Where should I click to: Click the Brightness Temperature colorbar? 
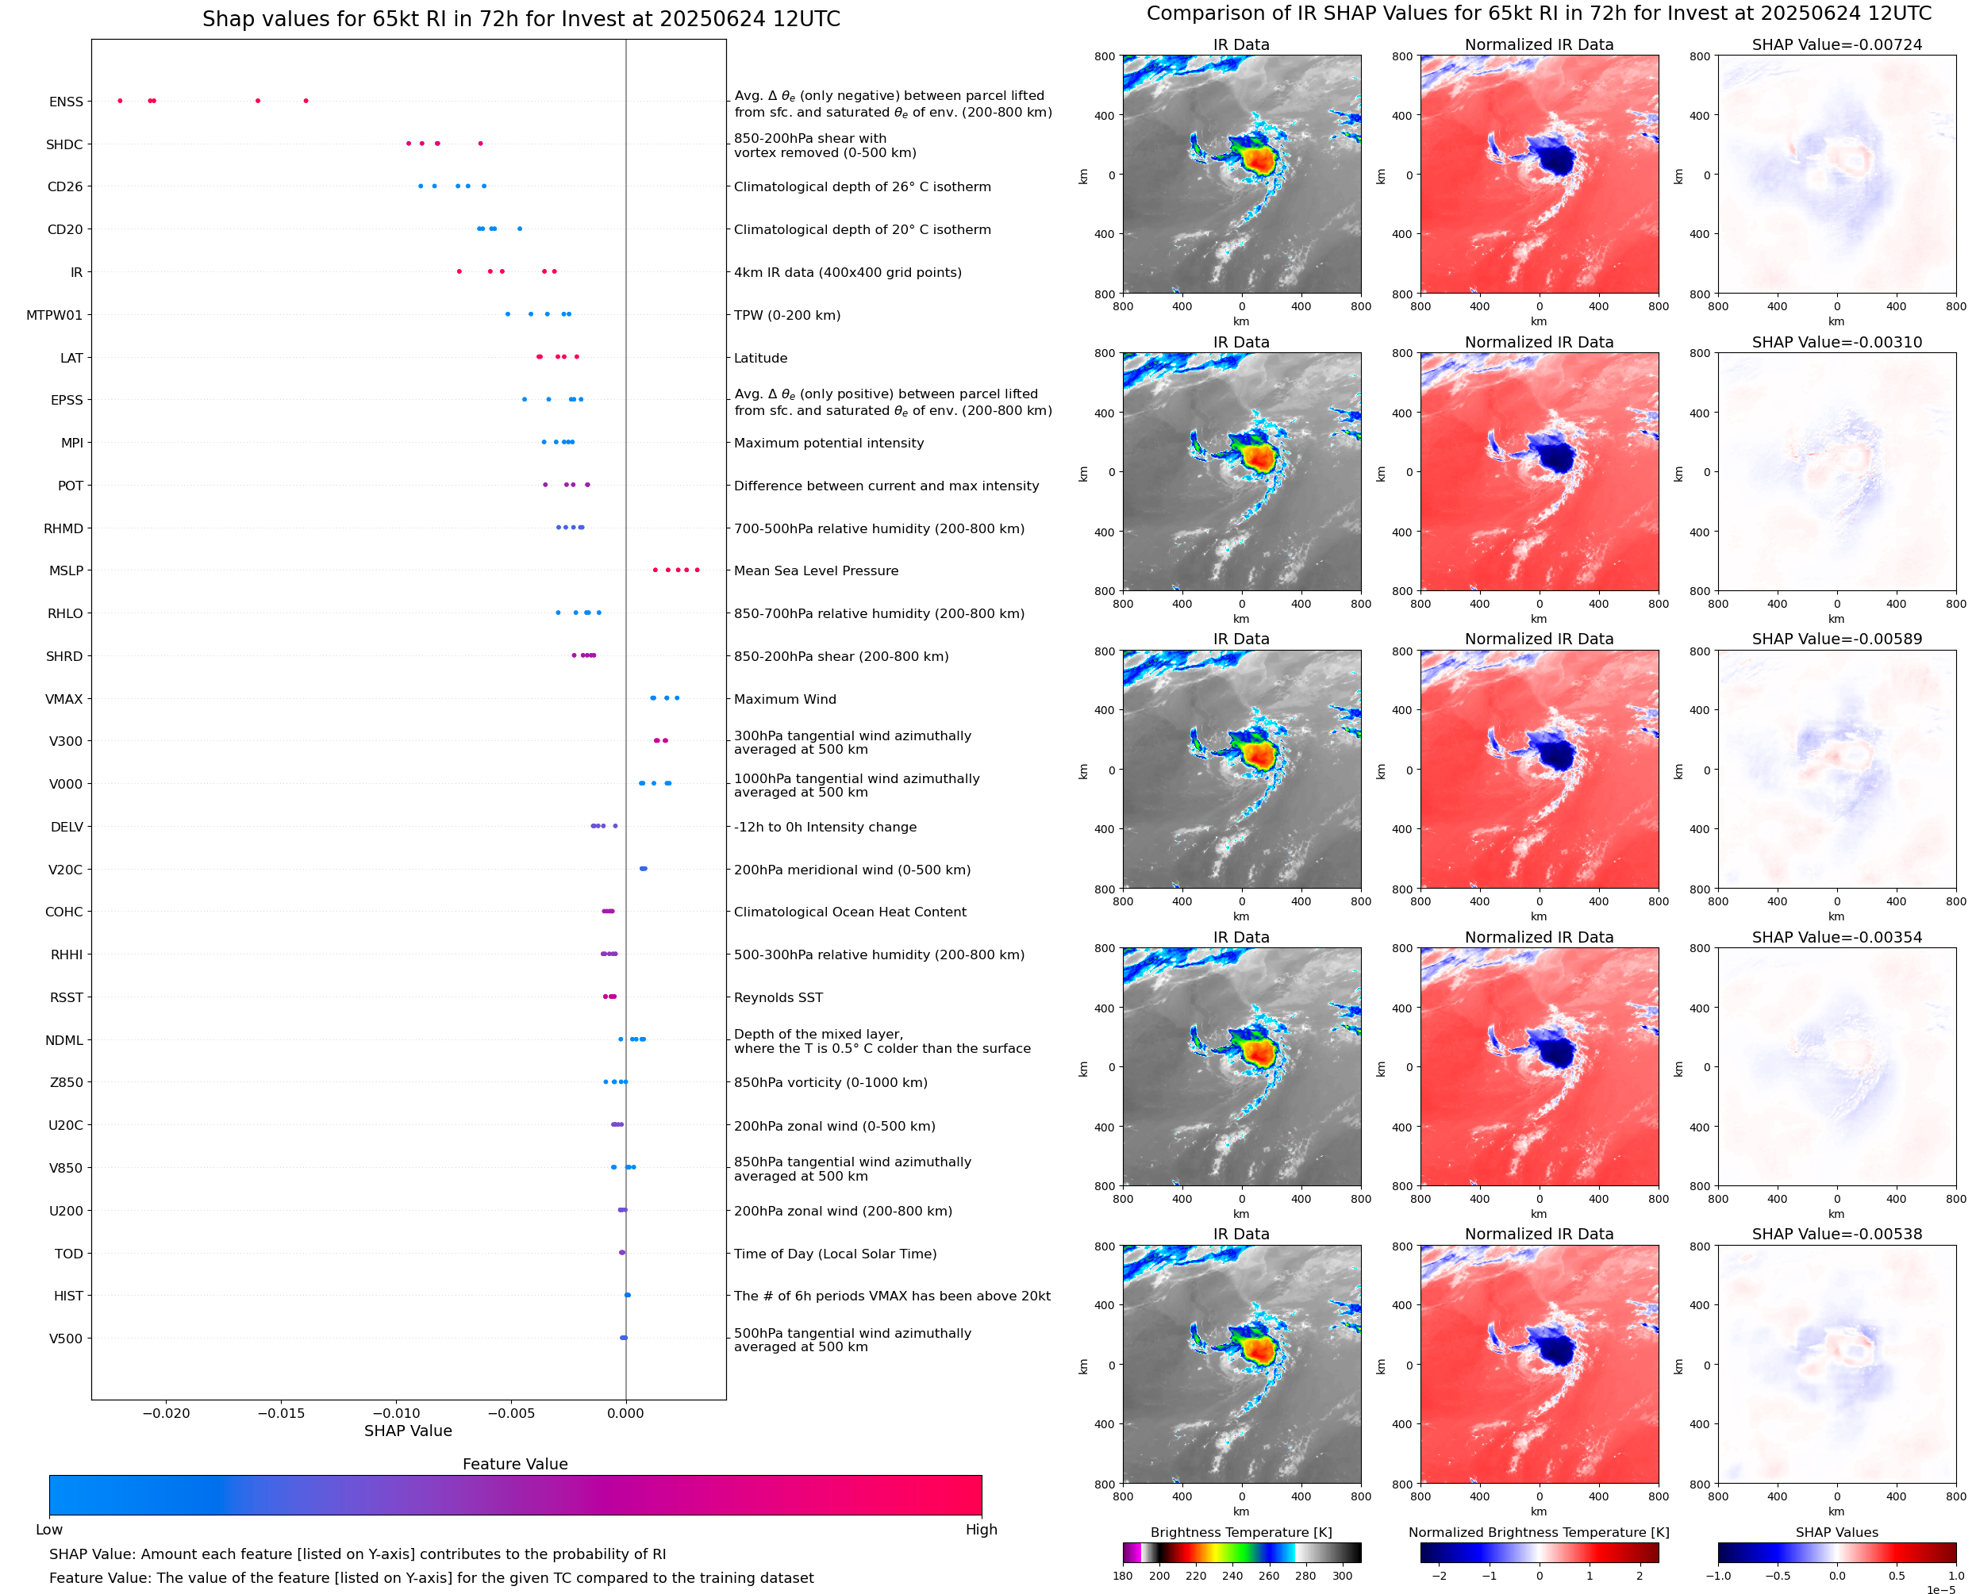pyautogui.click(x=1241, y=1553)
